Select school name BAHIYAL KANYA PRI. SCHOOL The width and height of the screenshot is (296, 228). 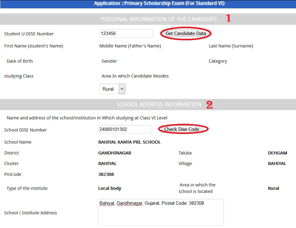(x=129, y=142)
